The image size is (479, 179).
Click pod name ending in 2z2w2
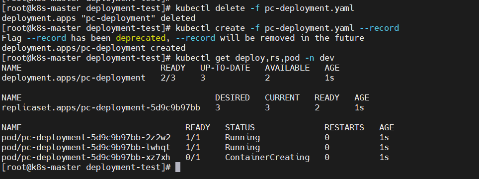click(x=86, y=138)
